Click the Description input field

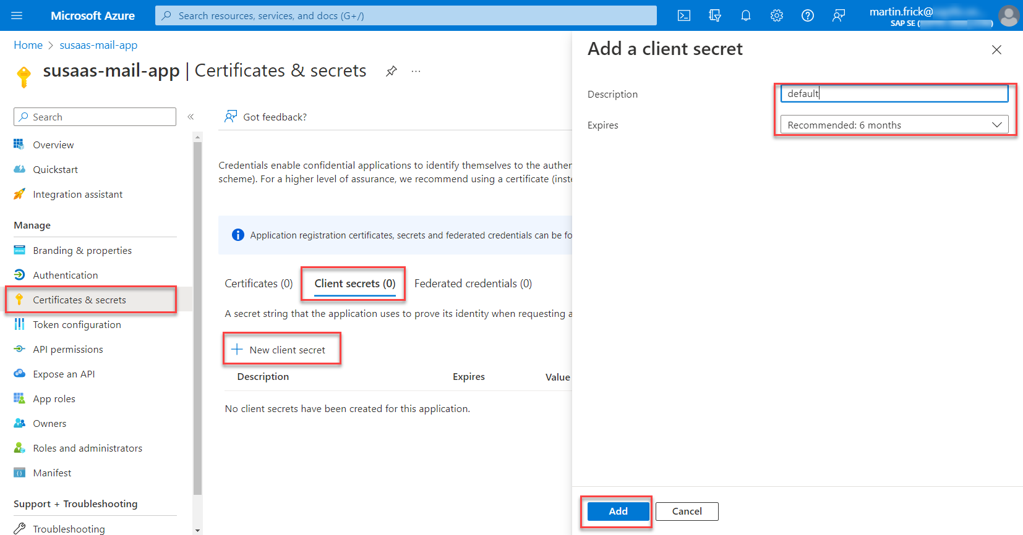click(x=894, y=93)
